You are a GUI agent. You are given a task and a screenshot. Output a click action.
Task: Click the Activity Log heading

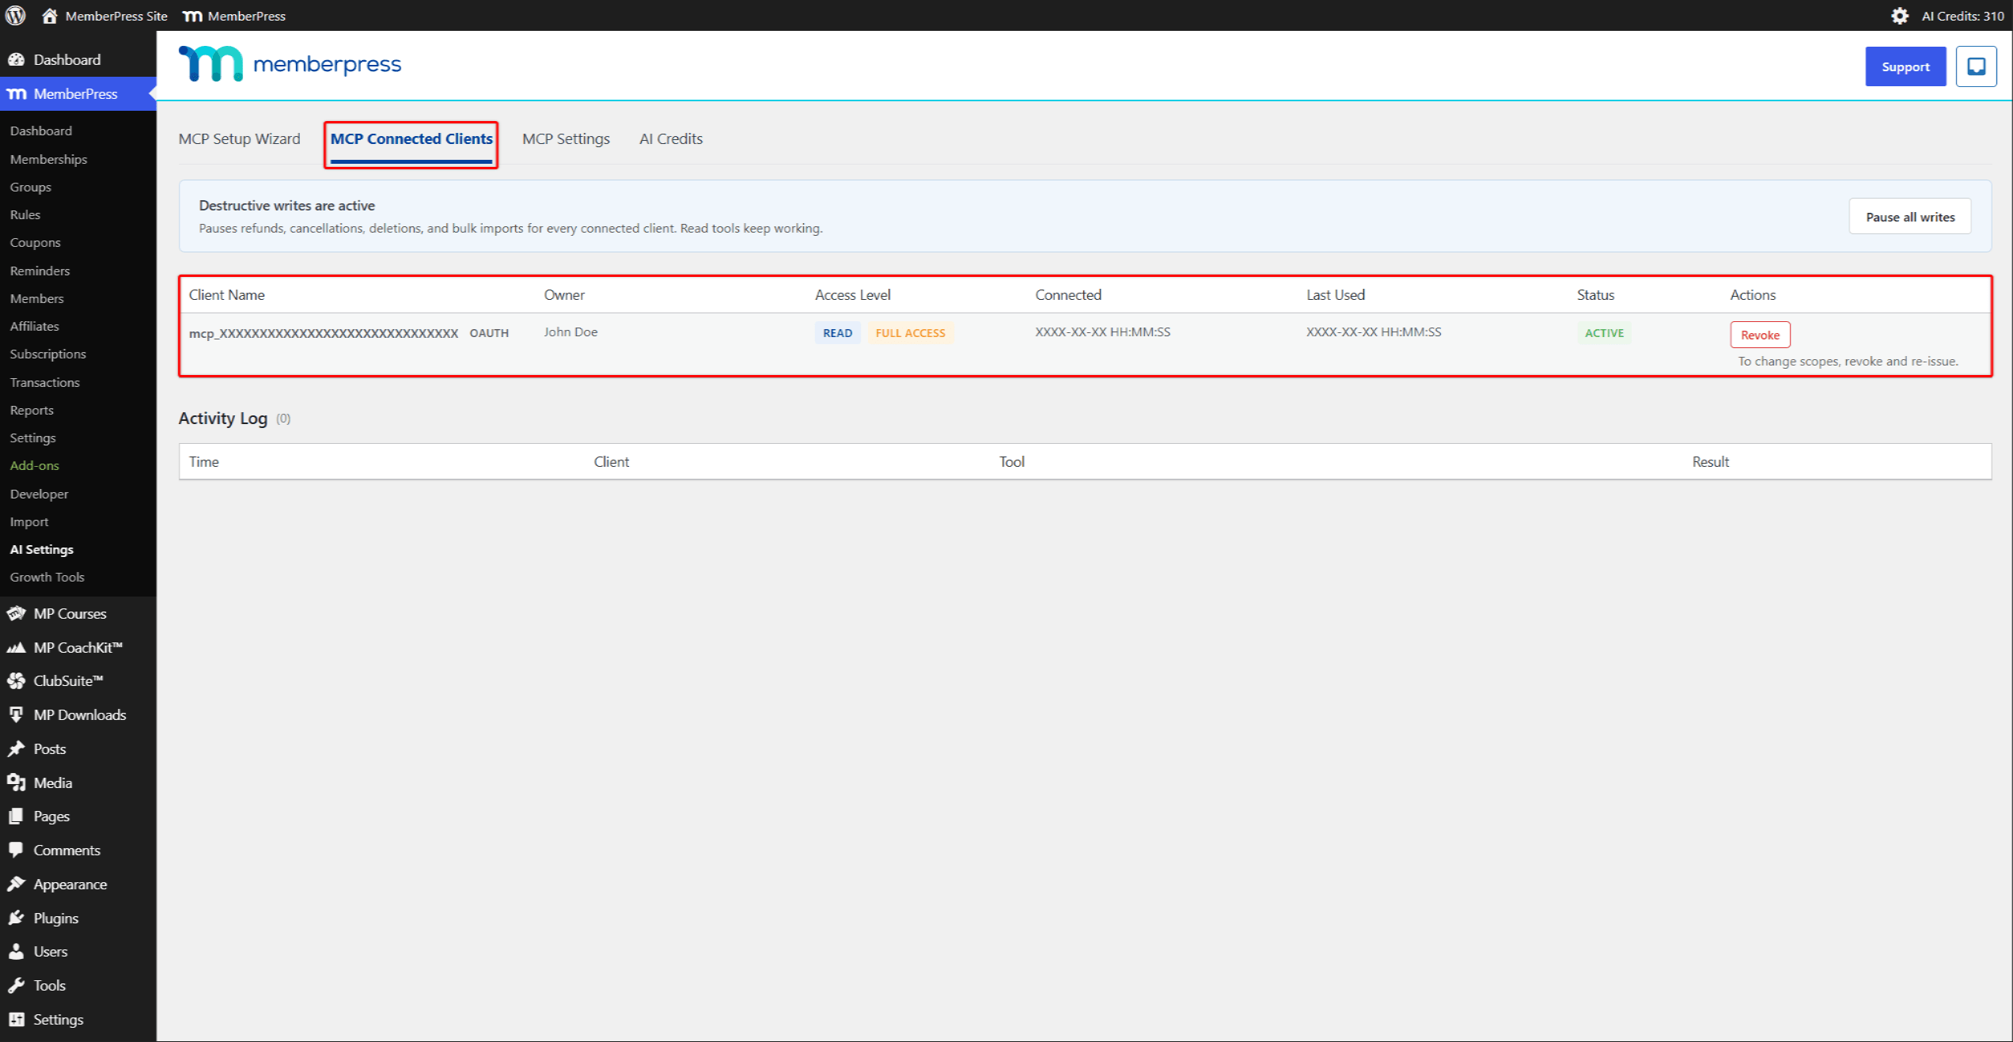pyautogui.click(x=222, y=418)
